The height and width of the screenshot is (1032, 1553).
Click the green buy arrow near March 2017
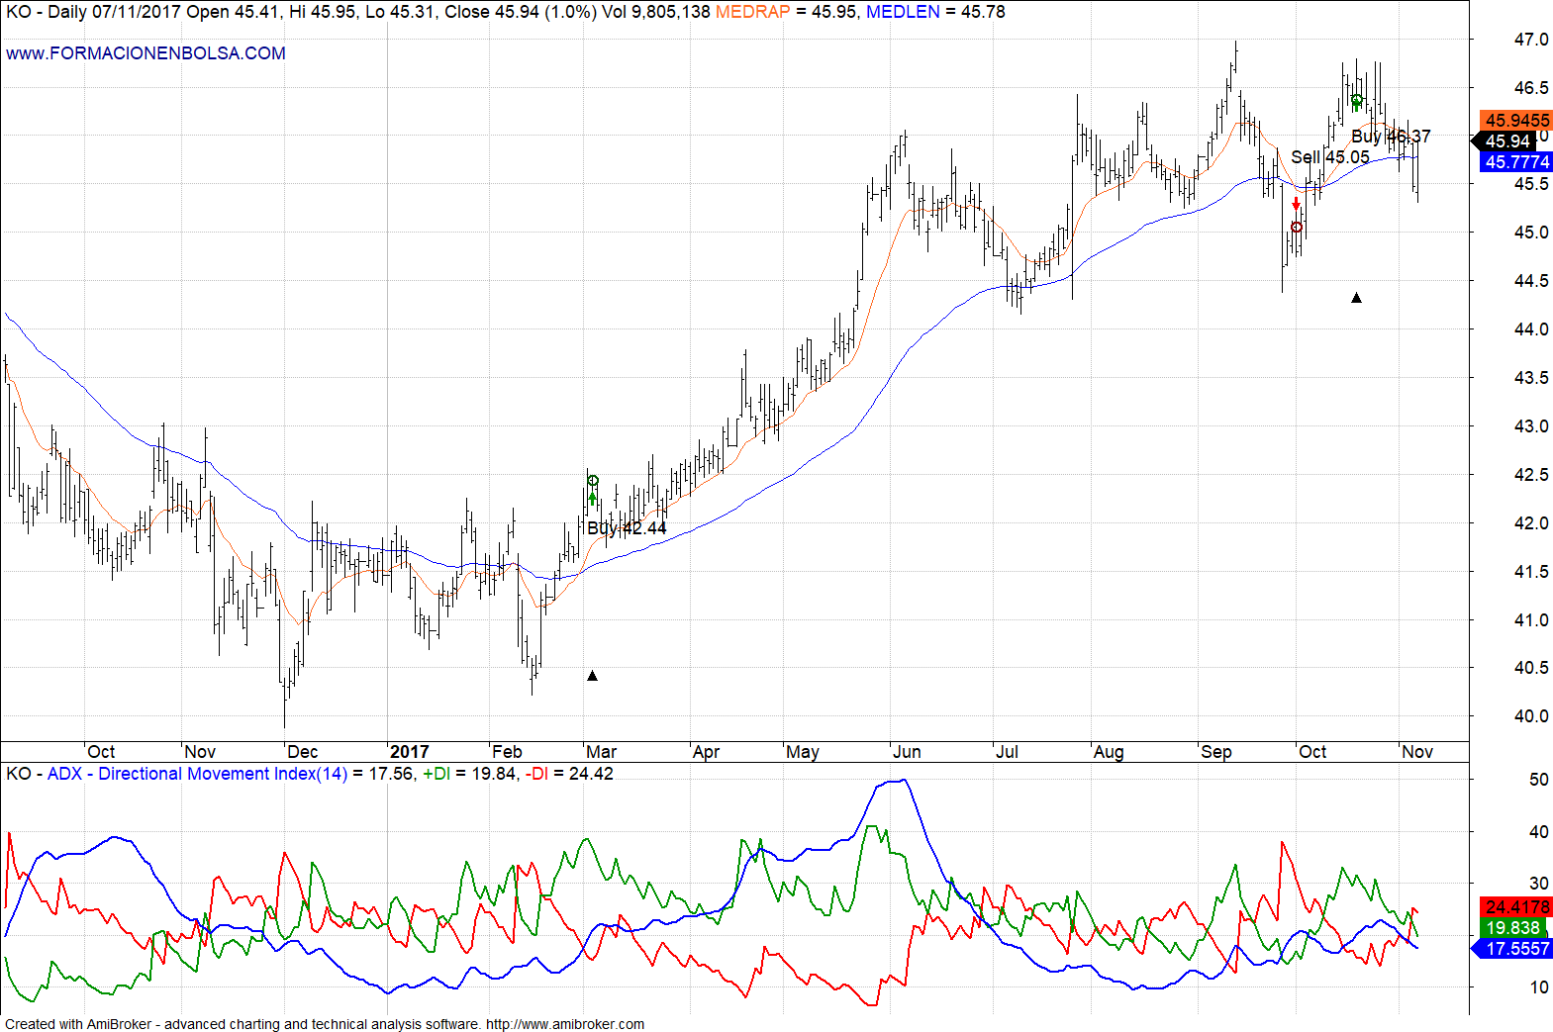click(593, 497)
